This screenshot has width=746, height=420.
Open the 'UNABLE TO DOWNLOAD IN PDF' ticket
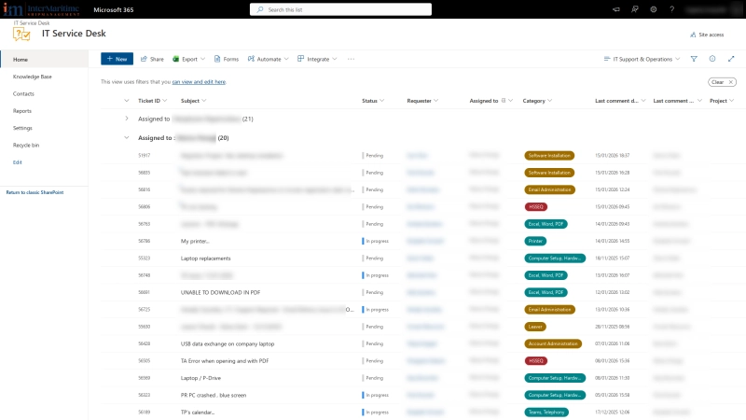(x=220, y=292)
